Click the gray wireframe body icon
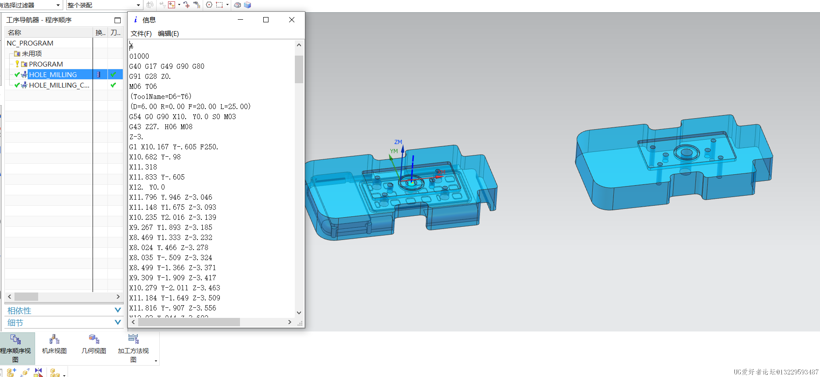The image size is (820, 377). point(237,5)
